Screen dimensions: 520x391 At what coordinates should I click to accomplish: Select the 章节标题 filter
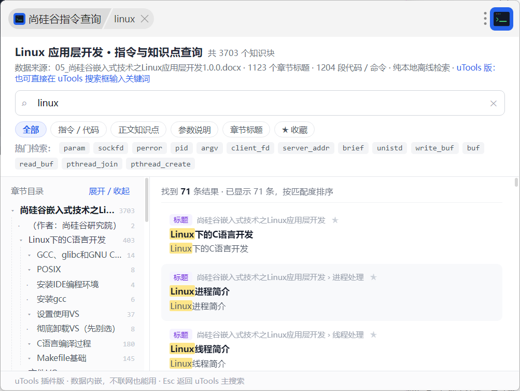point(246,130)
